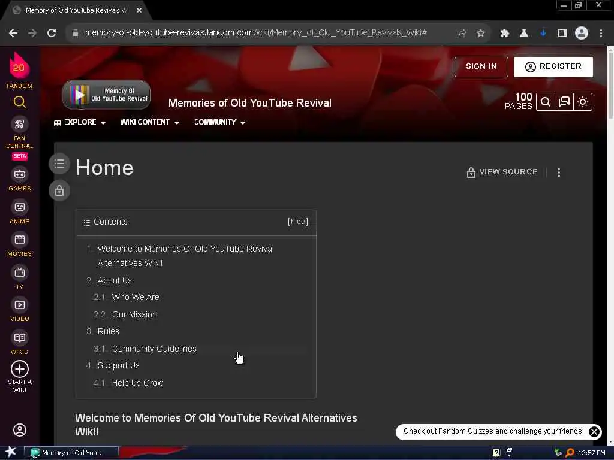Click the wiki search icon near 100 pages
The image size is (614, 460).
546,102
